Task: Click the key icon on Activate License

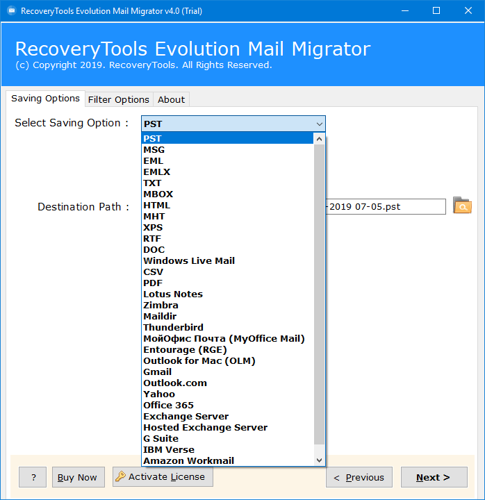Action: [120, 476]
